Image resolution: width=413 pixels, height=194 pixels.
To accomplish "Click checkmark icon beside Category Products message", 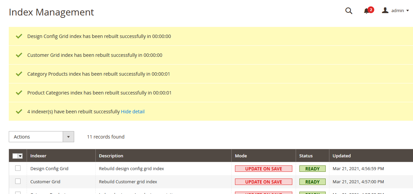I will pos(19,74).
